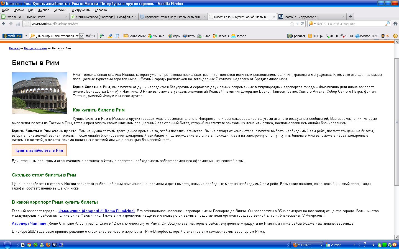Image resolution: width=399 pixels, height=249 pixels.
Task: Open the URL history dropdown arrow
Action: click(297, 24)
